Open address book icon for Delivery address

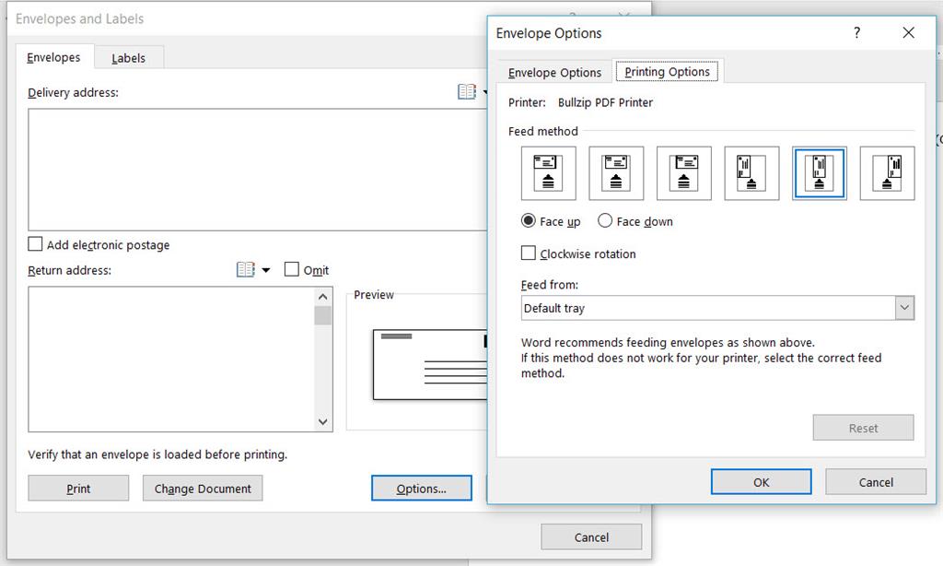467,91
